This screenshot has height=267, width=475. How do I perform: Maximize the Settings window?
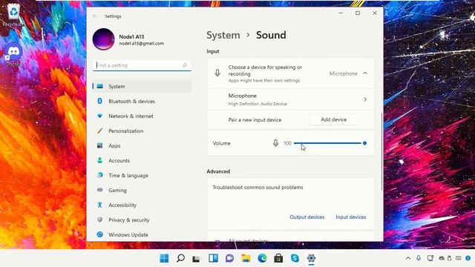tap(358, 13)
